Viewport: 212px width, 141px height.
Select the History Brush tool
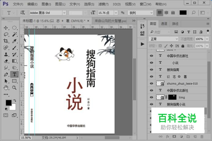click(x=14, y=54)
